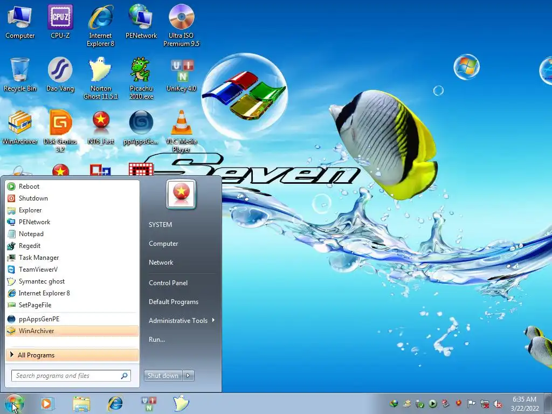
Task: Open Internet Explorer 8 desktop shortcut
Action: (101, 25)
